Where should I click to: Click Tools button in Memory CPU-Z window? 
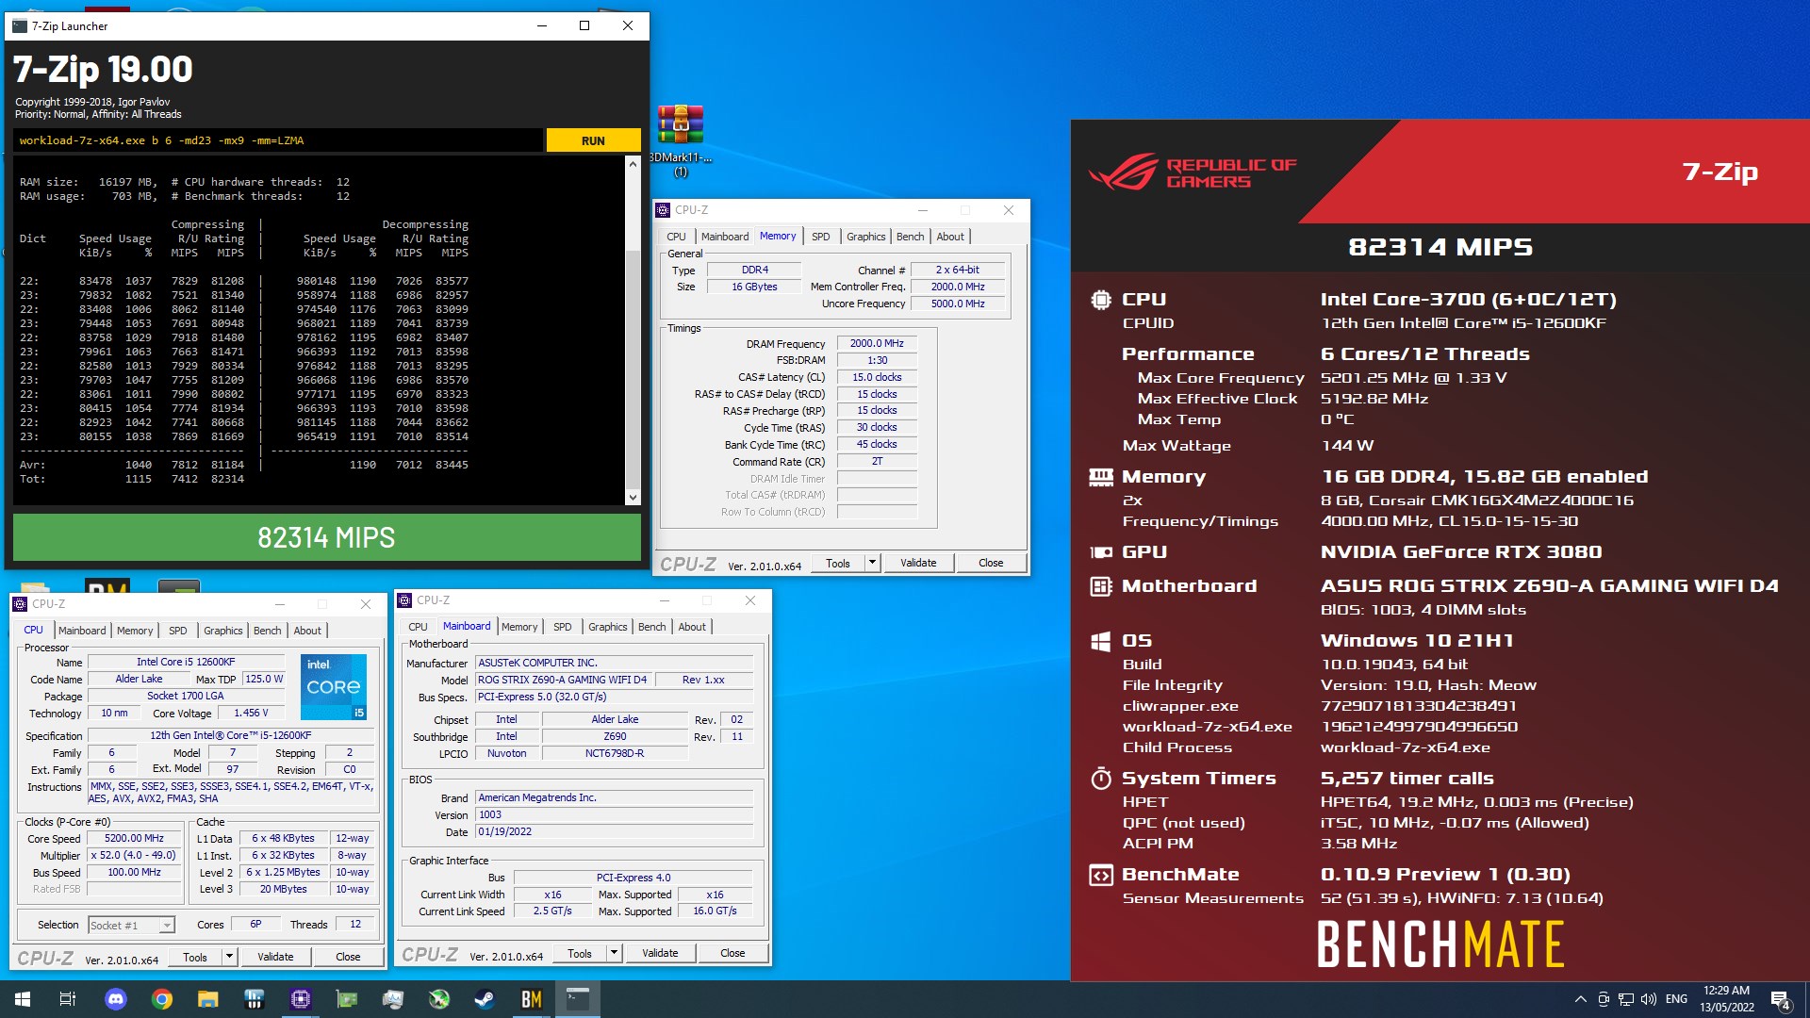(838, 563)
